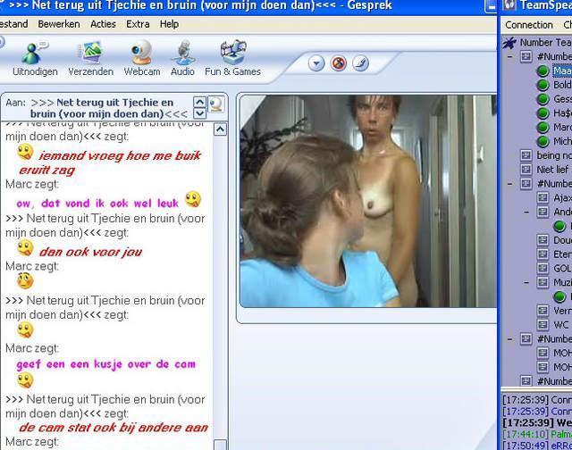Click message 'de cam stat ook bij andere aan'
572x450 pixels.
(114, 428)
